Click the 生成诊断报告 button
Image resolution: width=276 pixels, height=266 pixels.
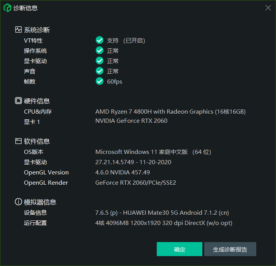coord(230,249)
